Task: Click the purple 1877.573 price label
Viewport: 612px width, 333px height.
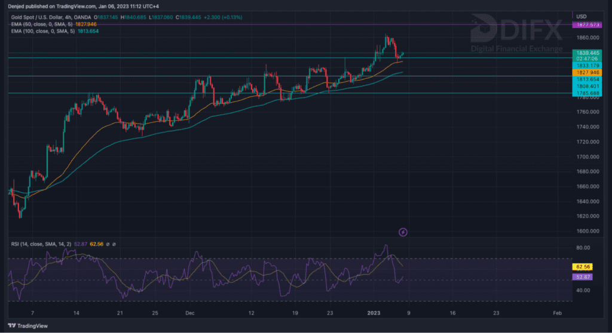Action: tap(586, 25)
